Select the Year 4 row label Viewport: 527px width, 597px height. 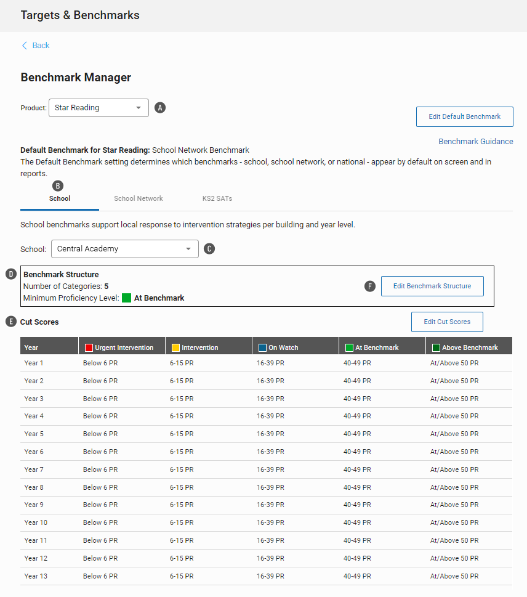click(33, 416)
